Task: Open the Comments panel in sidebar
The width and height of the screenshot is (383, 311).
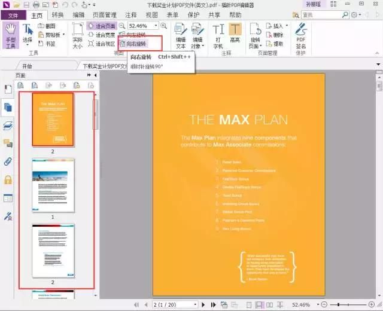Action: point(8,144)
